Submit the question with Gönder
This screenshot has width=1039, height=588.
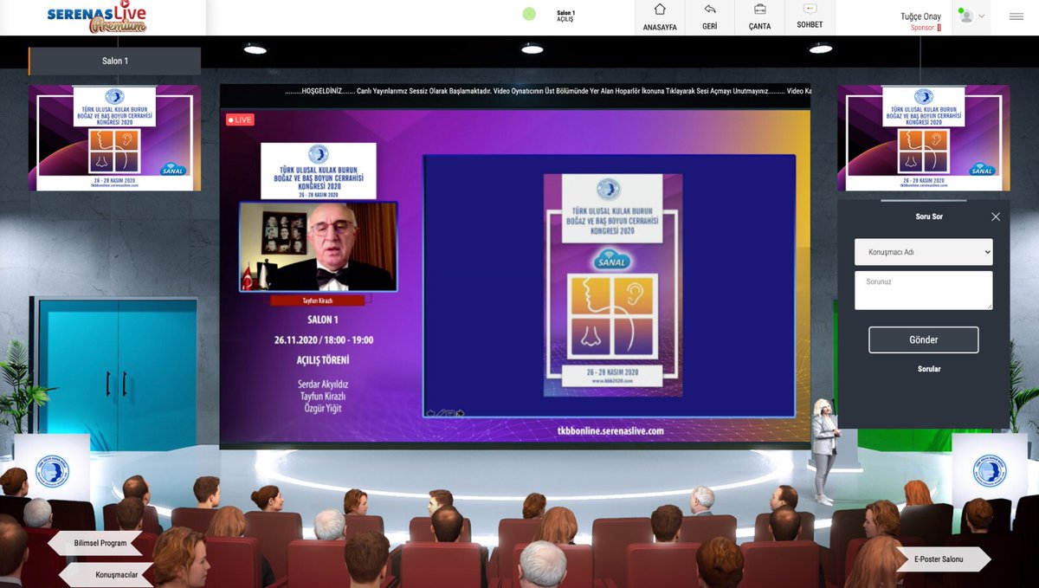coord(924,339)
